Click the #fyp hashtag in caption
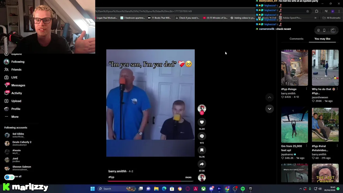This screenshot has height=193, width=343. [x=111, y=177]
